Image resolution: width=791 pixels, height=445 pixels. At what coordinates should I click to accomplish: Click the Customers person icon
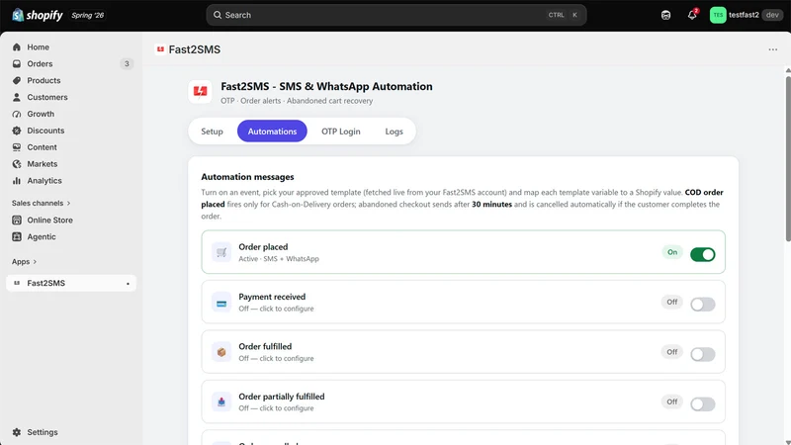coord(17,97)
